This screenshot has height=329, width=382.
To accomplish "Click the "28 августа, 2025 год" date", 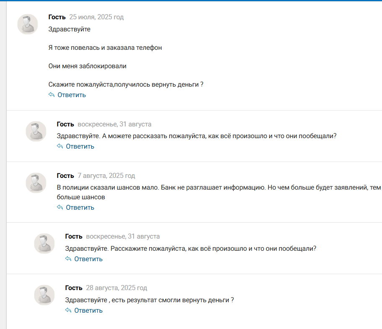I will click(x=116, y=288).
